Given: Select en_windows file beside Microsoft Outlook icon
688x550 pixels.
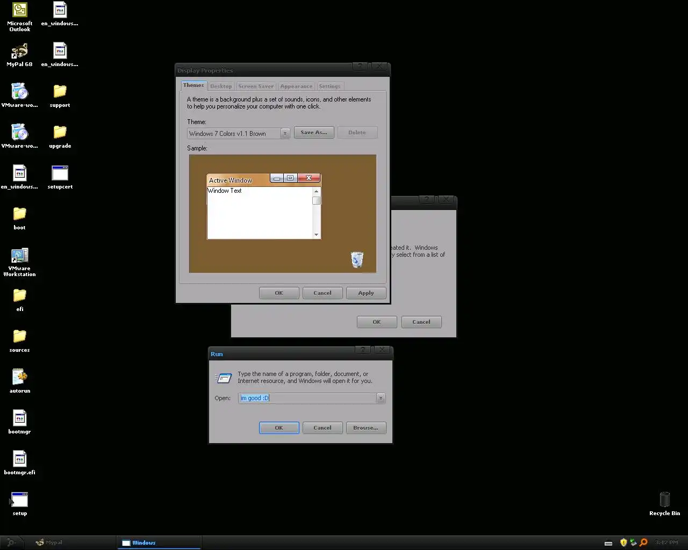Looking at the screenshot, I should [x=60, y=14].
